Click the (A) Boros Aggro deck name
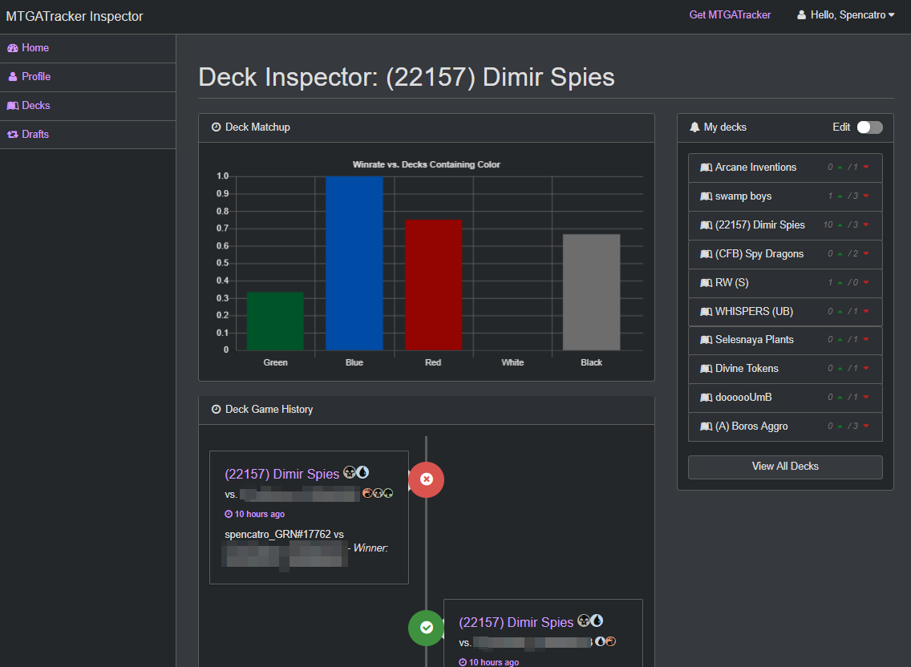Viewport: 911px width, 667px height. 751,426
